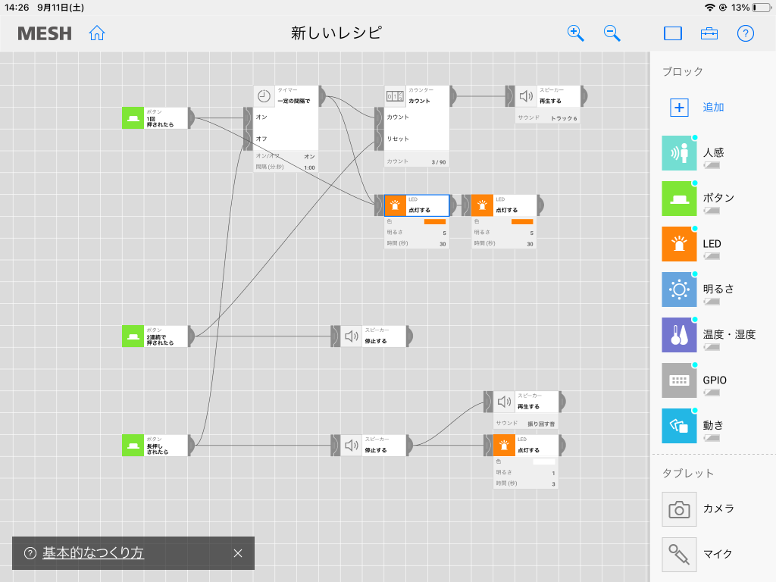Tap the timer オフ input connector label
The height and width of the screenshot is (582, 776).
click(261, 139)
